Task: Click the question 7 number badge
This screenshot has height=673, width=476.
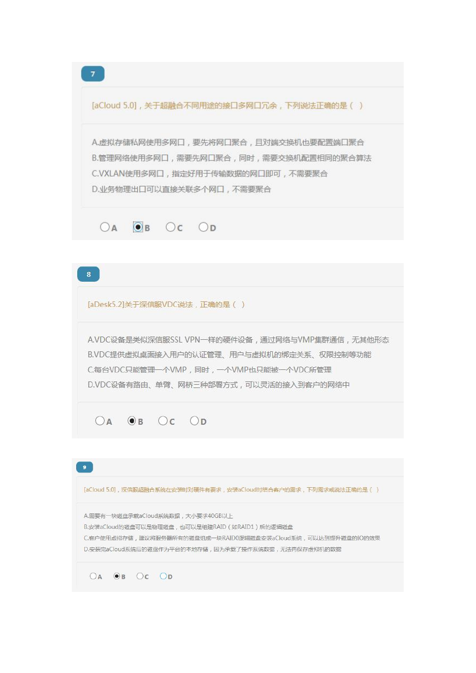Action: tap(93, 74)
